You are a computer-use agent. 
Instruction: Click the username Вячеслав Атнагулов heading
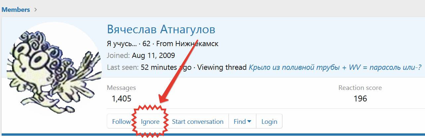click(x=161, y=30)
